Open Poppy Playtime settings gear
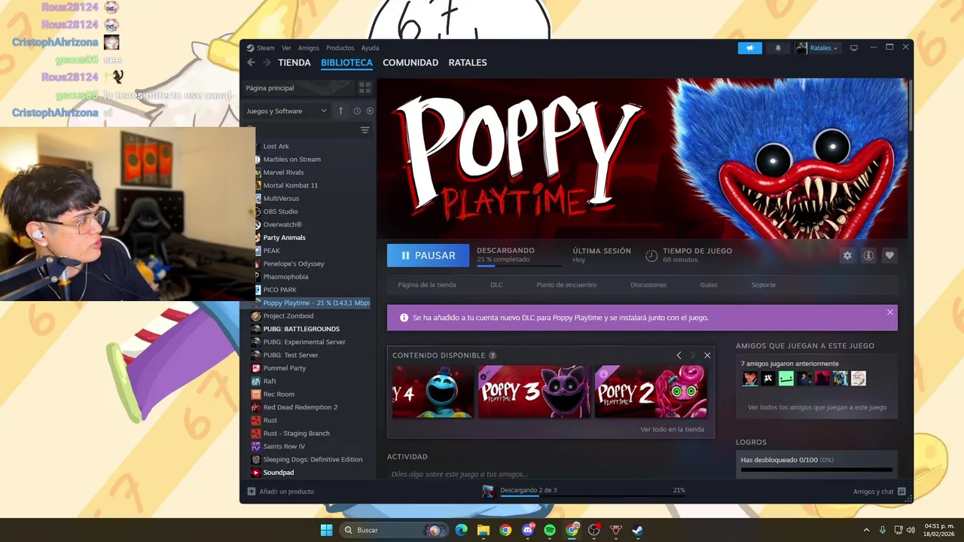 [x=847, y=256]
